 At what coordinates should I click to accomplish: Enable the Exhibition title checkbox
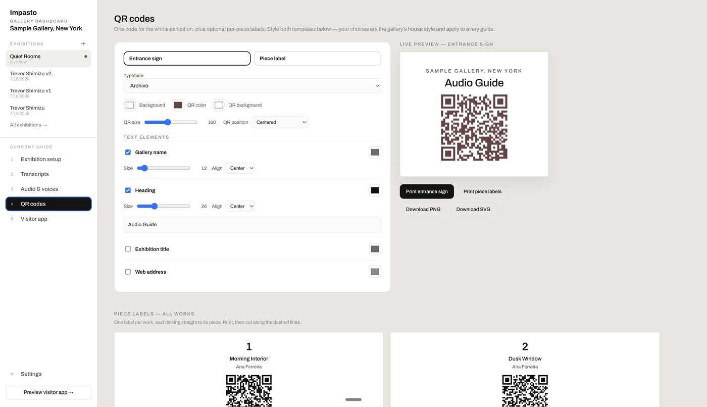tap(128, 249)
